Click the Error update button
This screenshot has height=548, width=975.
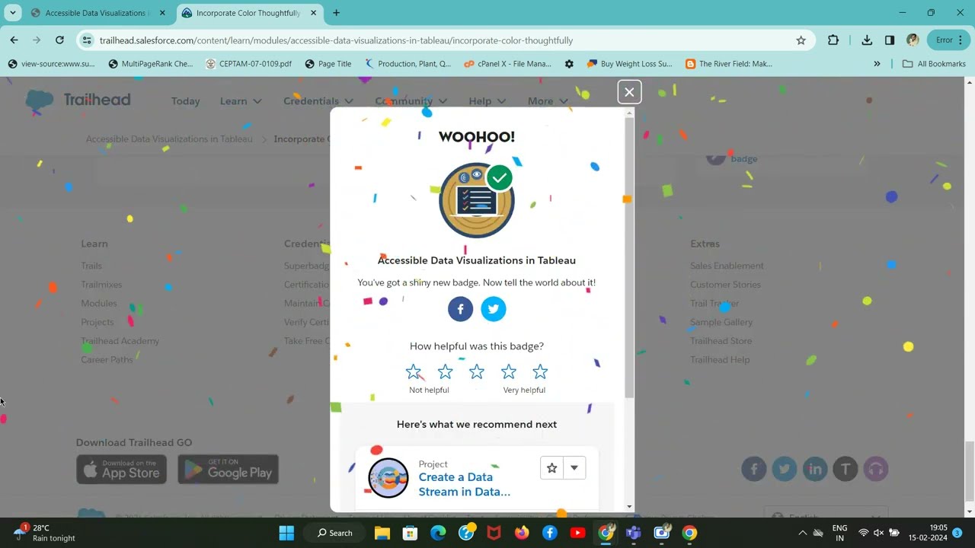click(949, 40)
